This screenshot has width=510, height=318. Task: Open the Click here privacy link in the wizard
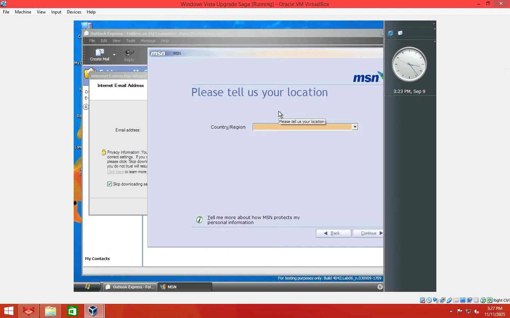tap(115, 172)
